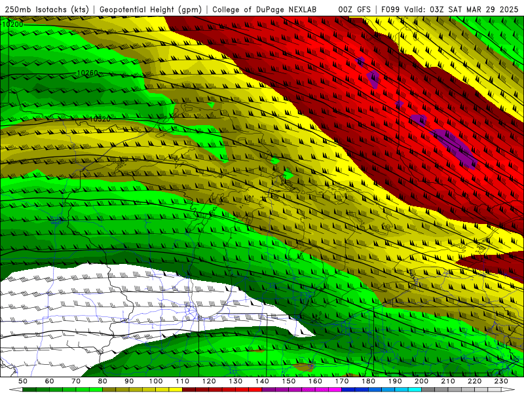Click the '250mb Isotachs (kts)' title text

point(47,9)
